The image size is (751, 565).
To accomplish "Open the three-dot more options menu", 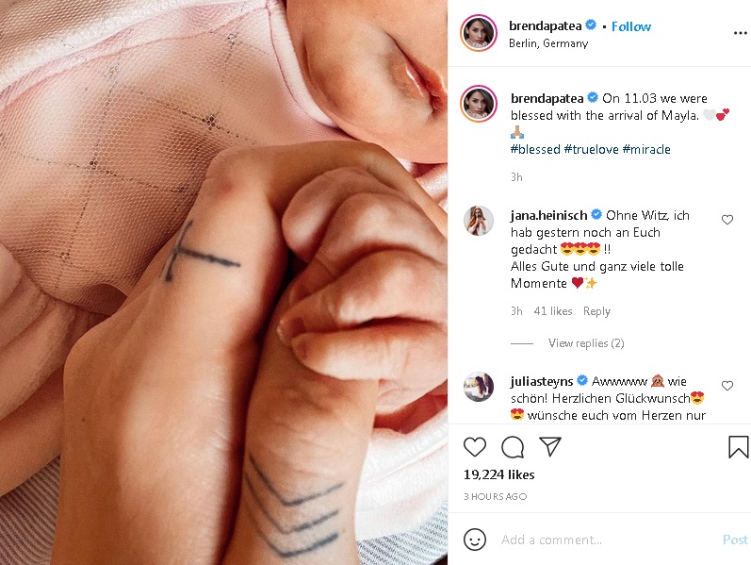I will pyautogui.click(x=740, y=33).
